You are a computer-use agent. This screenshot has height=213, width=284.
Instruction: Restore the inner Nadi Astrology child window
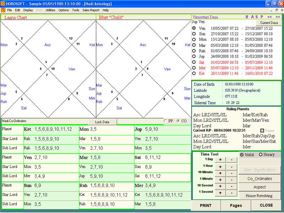(277, 10)
